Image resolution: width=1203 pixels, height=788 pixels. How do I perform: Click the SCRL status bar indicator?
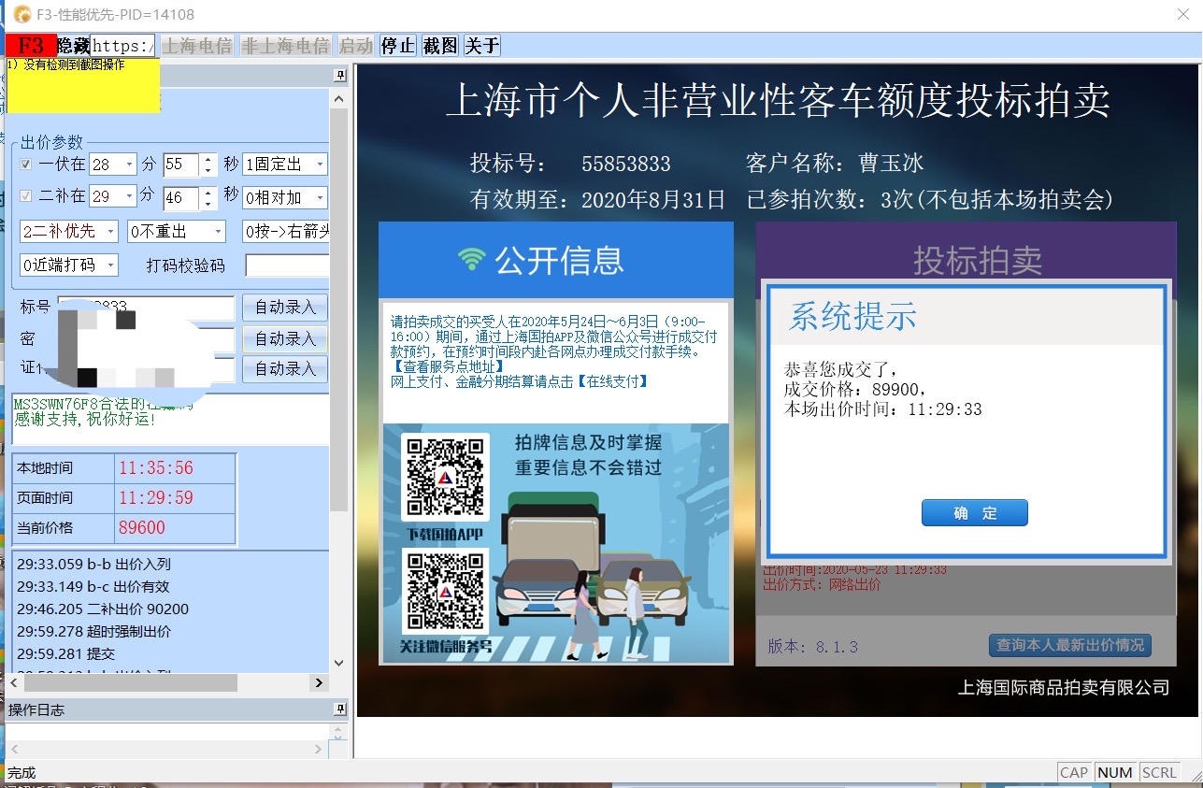click(1159, 772)
